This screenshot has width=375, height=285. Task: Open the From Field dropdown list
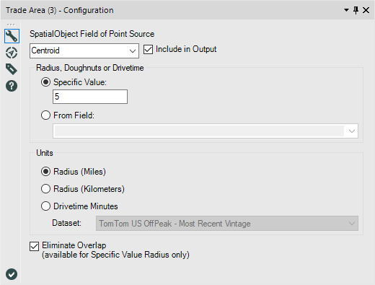pos(206,131)
